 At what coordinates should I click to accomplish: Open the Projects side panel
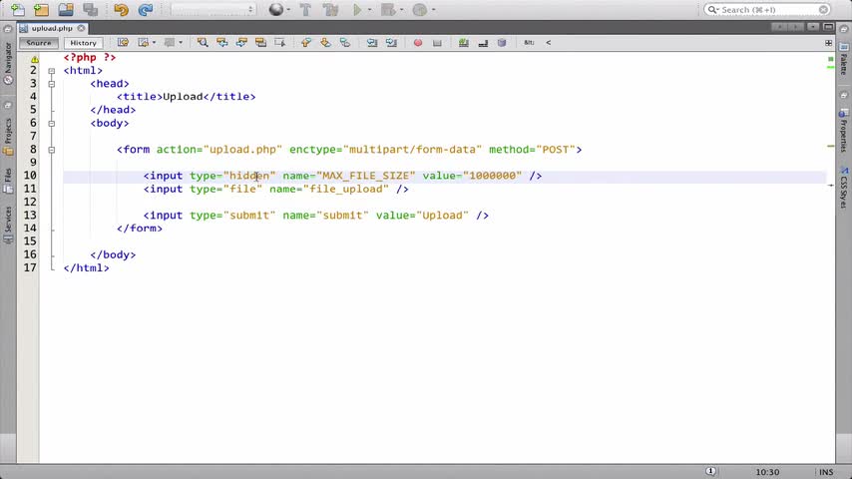(8, 137)
